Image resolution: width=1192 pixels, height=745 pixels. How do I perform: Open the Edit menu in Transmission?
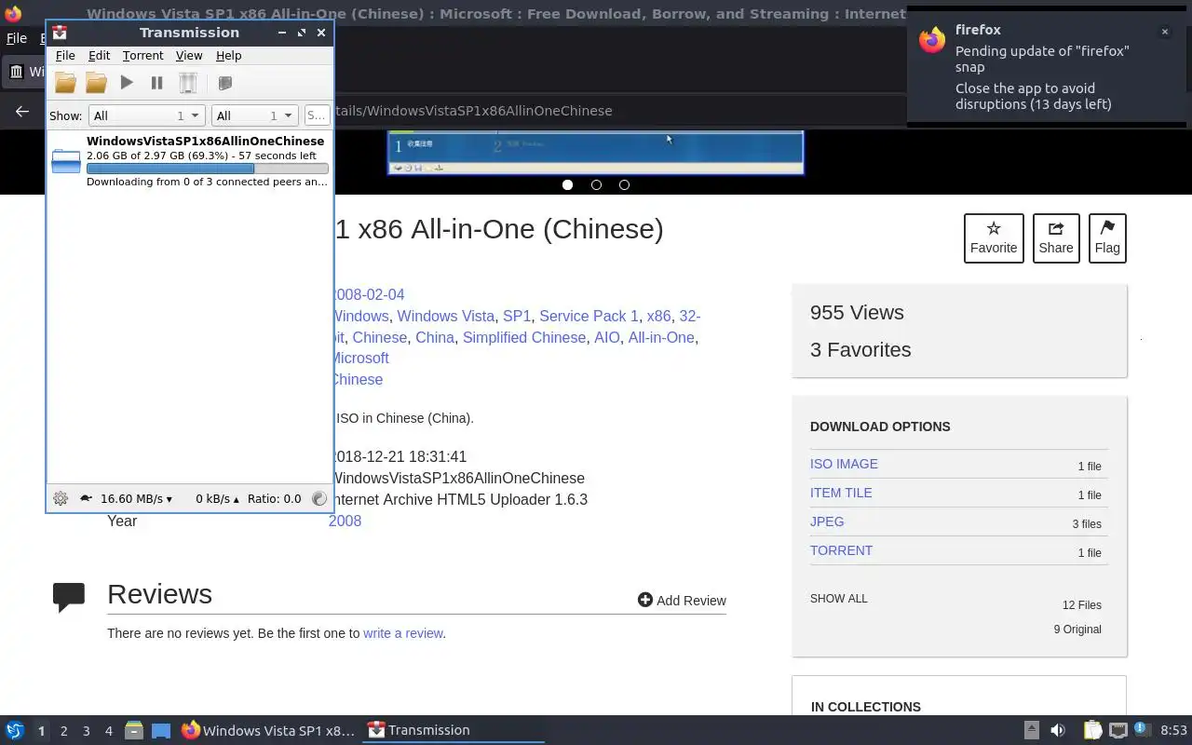99,56
